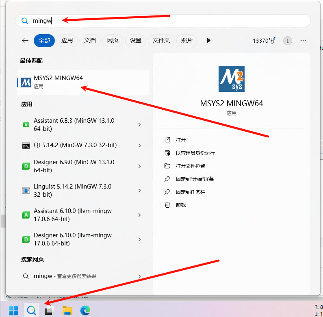Click in the search field containing mingw
323x317 pixels.
pos(163,21)
